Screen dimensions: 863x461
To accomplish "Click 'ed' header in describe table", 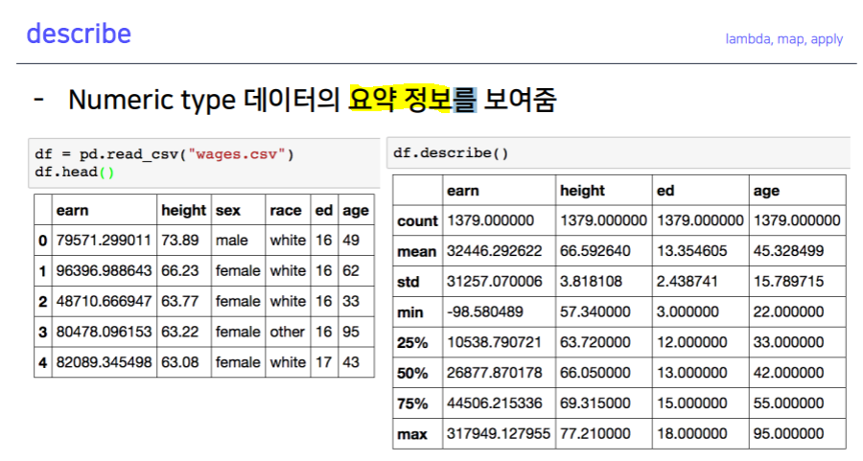I will [665, 191].
